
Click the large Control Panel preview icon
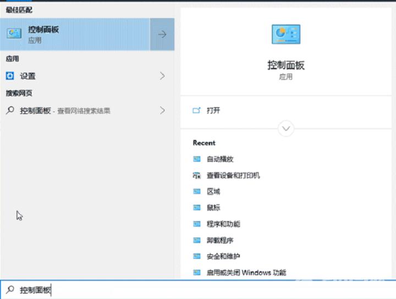point(286,34)
